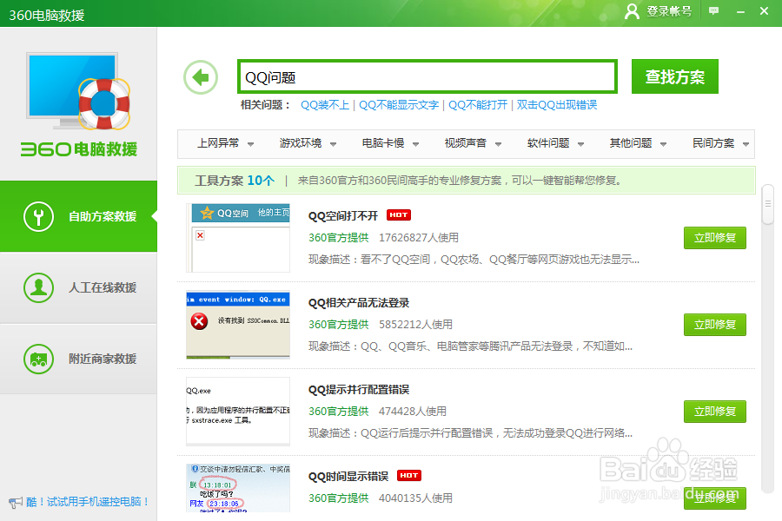
Task: Click description starting 现象描述：QQ运行后提示
Action: pyautogui.click(x=470, y=432)
